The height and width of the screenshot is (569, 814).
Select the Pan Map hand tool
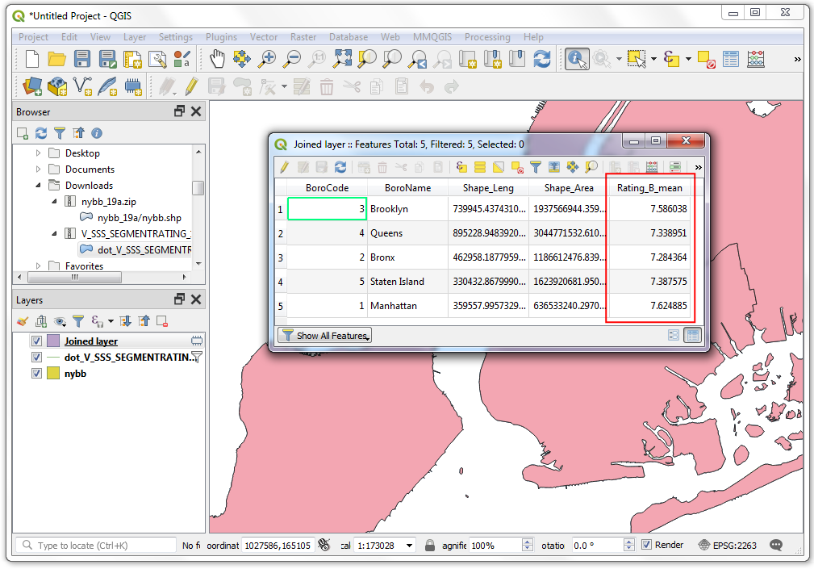point(217,59)
